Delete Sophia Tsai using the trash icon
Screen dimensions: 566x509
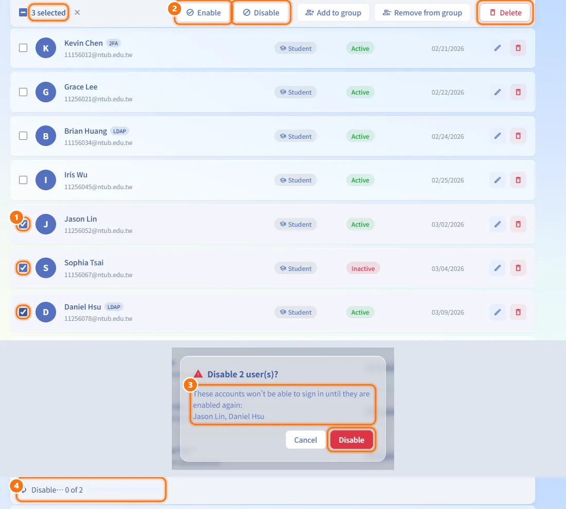coord(518,268)
